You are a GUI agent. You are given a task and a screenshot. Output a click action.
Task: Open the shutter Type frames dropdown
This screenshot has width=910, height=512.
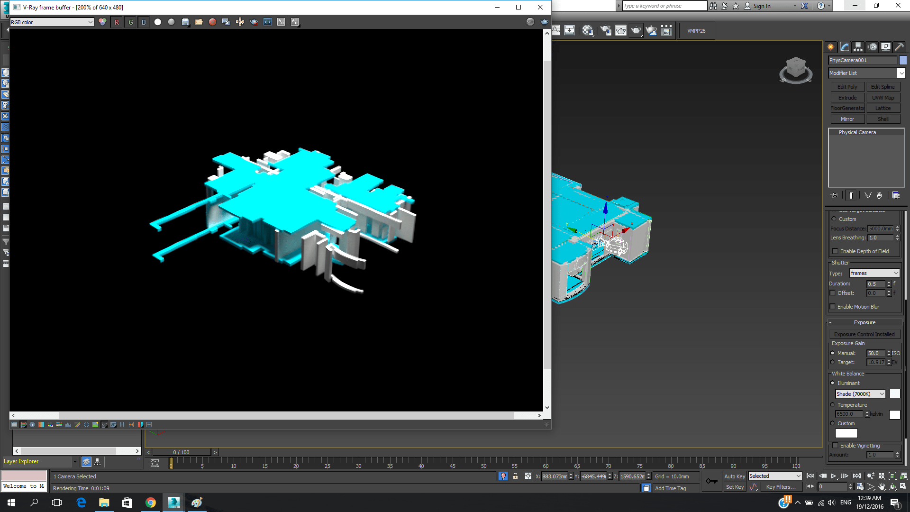click(x=874, y=273)
